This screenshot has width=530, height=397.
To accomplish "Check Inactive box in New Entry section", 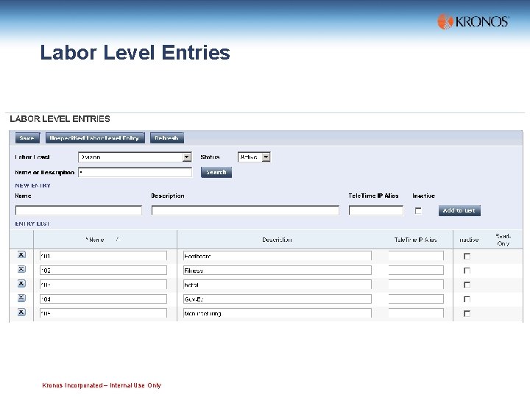I will click(418, 211).
